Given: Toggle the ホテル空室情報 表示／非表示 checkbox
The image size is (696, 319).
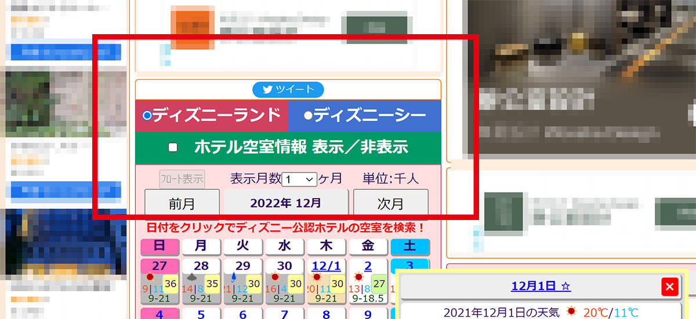Looking at the screenshot, I should pos(172,147).
